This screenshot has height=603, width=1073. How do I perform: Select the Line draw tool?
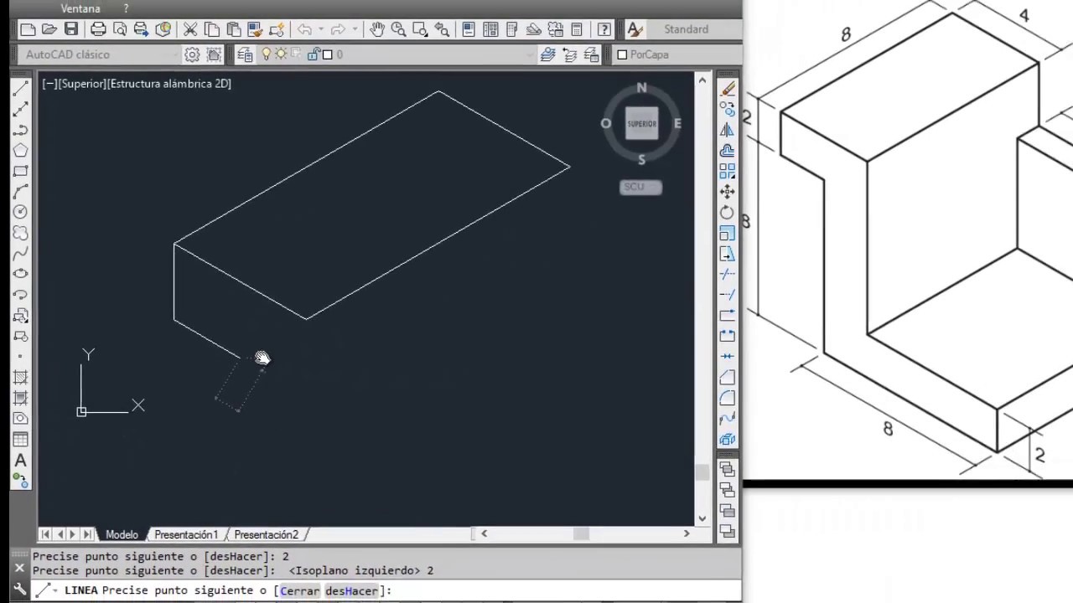click(21, 89)
